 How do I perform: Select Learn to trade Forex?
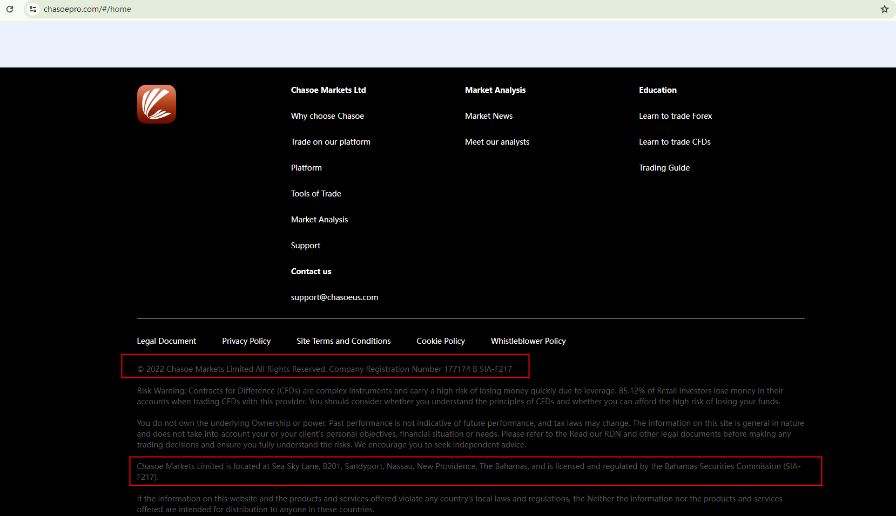point(675,116)
